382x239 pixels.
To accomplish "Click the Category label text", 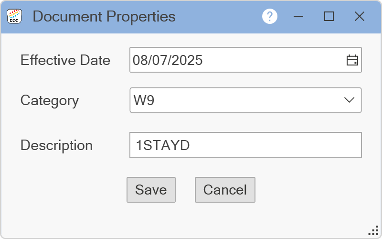I will (x=50, y=100).
